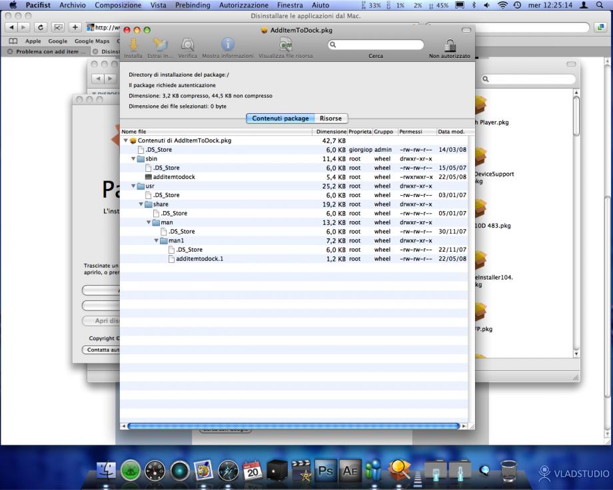Viewport: 613px width, 490px height.
Task: Click the Cerca search field in Pacifist
Action: point(376,45)
